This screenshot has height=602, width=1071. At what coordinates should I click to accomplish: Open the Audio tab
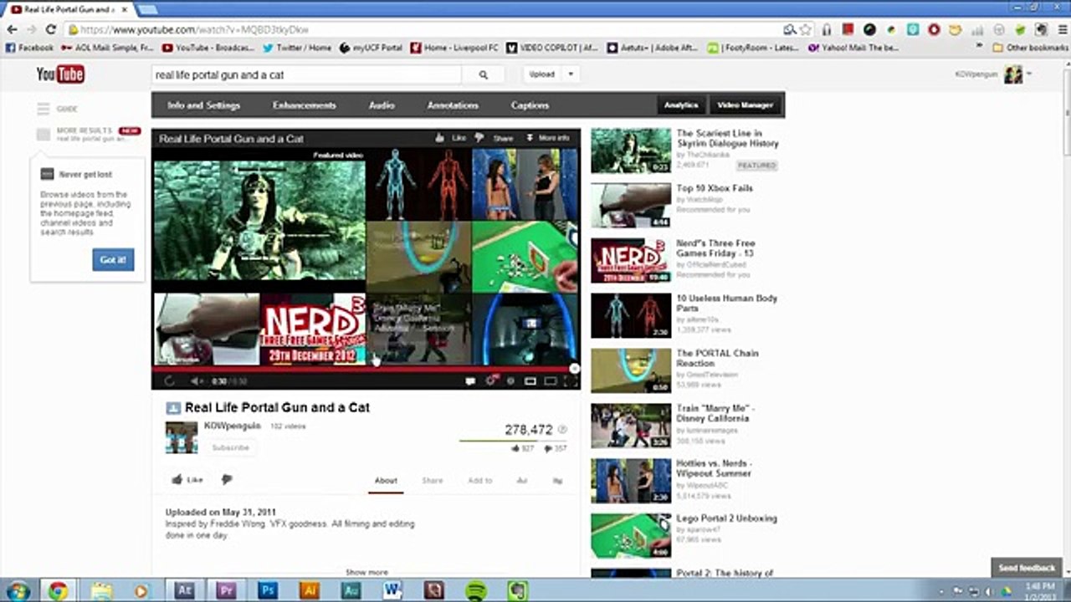382,105
